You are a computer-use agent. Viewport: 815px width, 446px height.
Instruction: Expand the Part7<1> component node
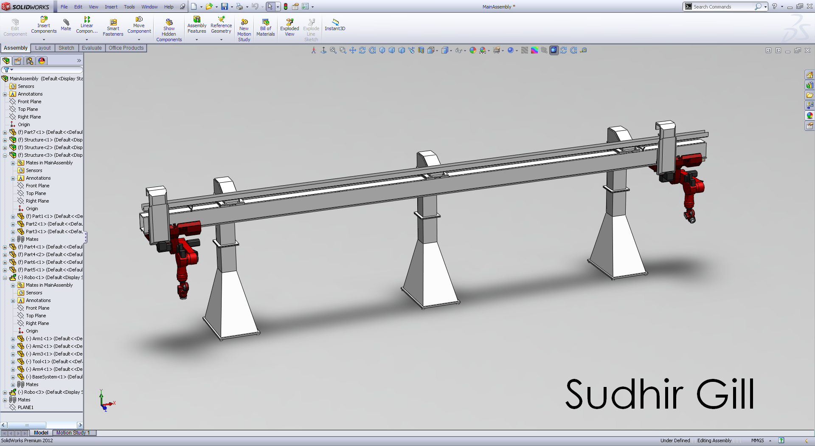point(5,133)
